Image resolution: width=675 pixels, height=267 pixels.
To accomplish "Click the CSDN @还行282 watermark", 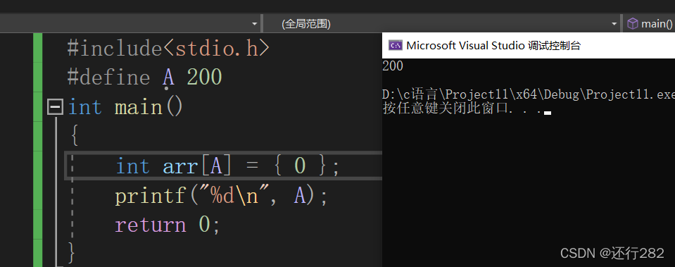I will coord(612,253).
